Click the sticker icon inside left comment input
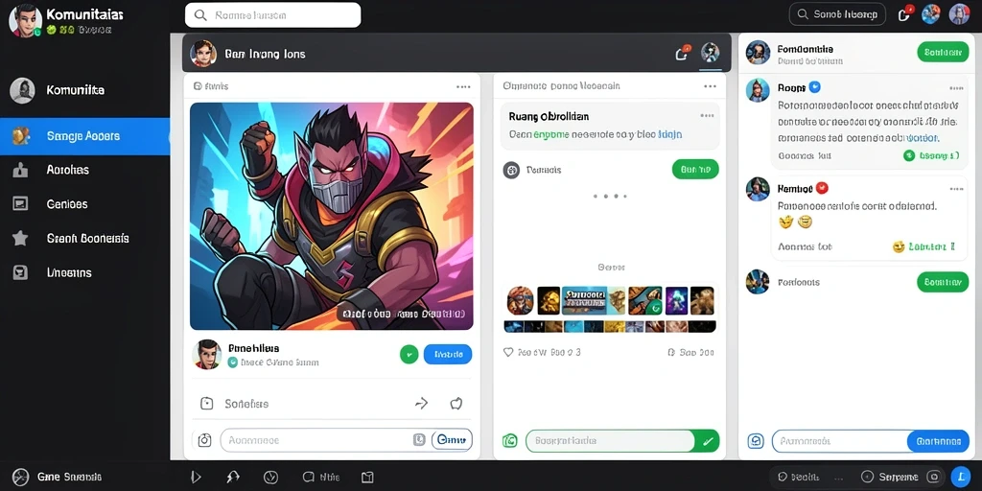The height and width of the screenshot is (491, 982). [420, 440]
